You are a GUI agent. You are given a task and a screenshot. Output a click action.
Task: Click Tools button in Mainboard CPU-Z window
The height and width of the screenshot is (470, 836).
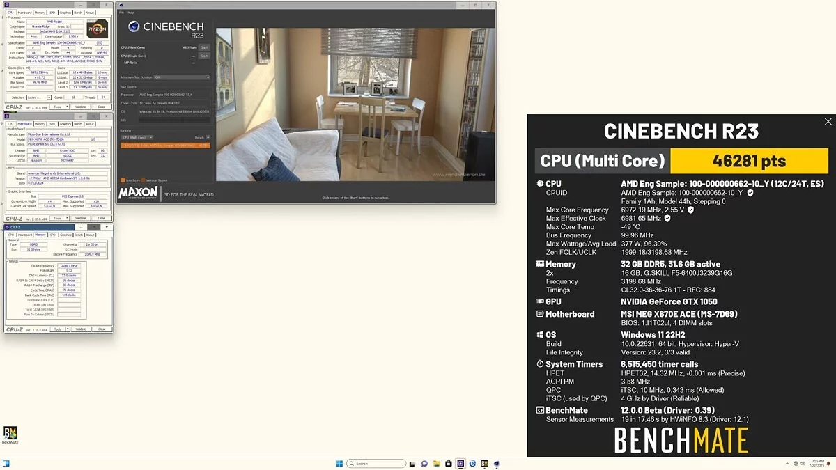pyautogui.click(x=57, y=218)
